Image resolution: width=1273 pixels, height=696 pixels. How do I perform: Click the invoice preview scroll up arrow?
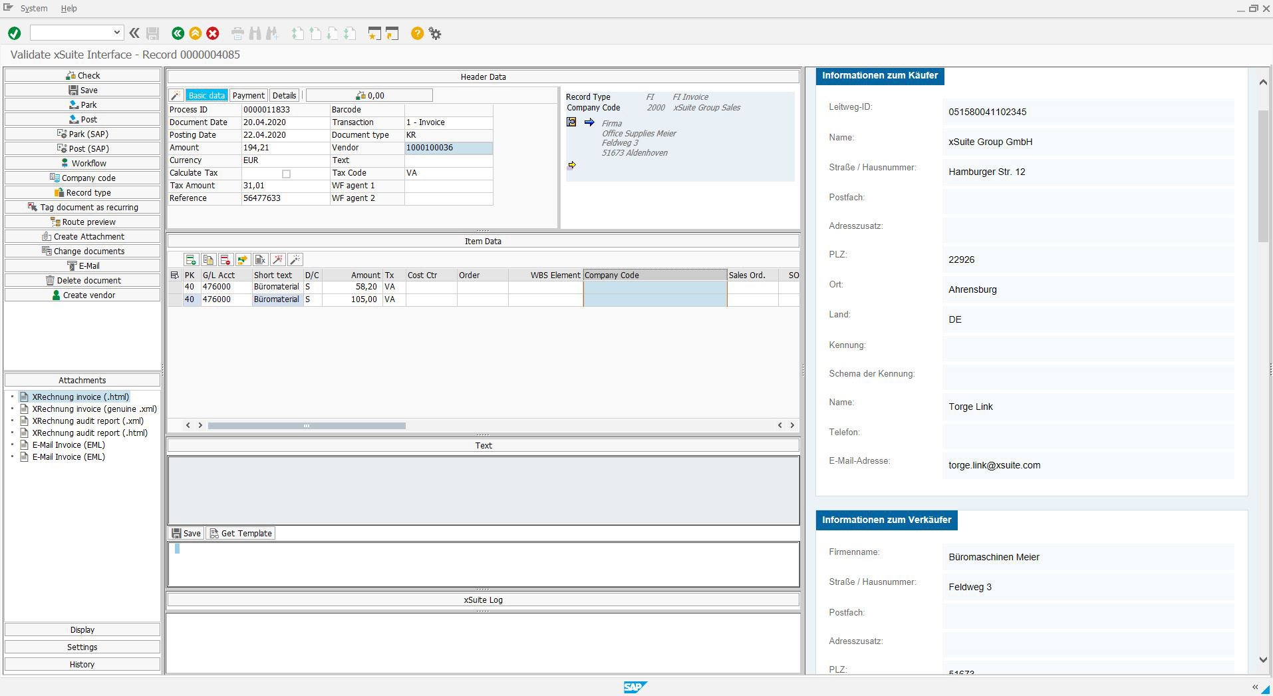point(1263,82)
